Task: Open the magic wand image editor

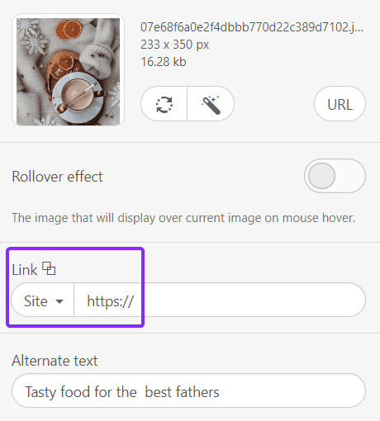Action: tap(211, 105)
